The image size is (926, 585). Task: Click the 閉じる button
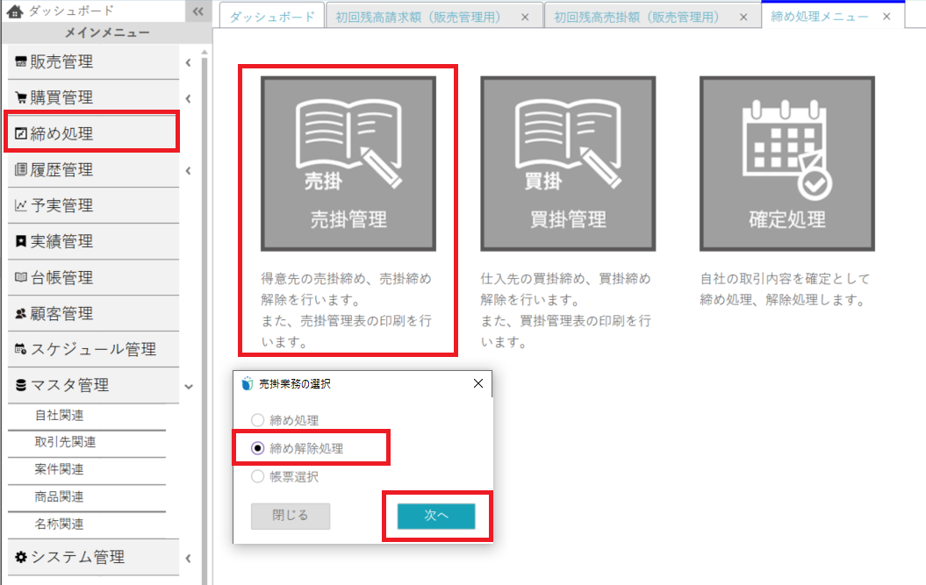(x=291, y=517)
